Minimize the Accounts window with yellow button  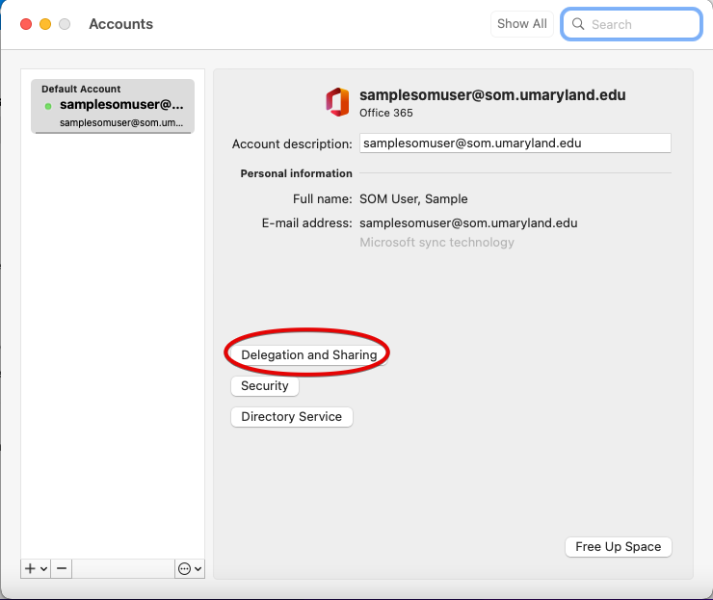[x=45, y=24]
